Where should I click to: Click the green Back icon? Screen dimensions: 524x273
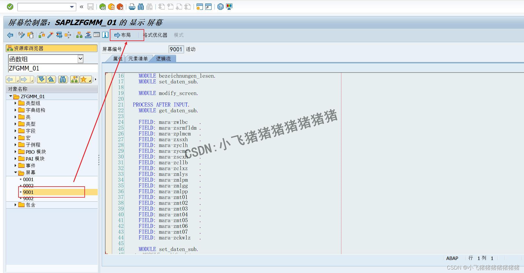pos(103,7)
